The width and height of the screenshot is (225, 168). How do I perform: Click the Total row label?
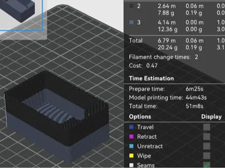136,41
